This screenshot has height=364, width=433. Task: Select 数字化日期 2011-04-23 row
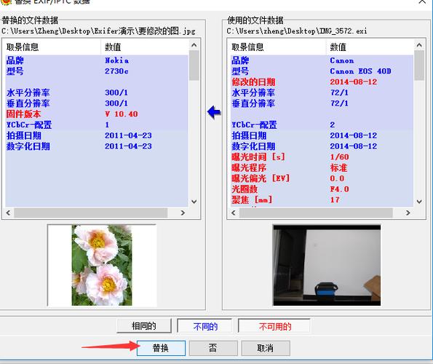pos(97,146)
